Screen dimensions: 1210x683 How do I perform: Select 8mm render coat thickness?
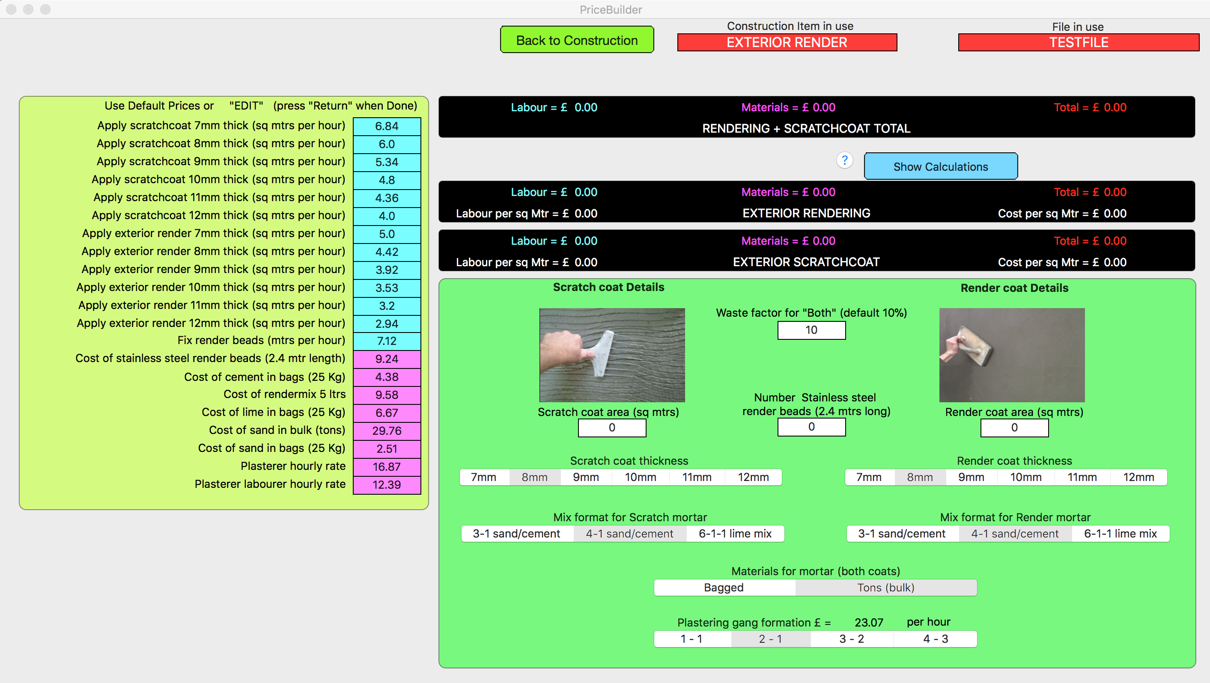pyautogui.click(x=920, y=477)
